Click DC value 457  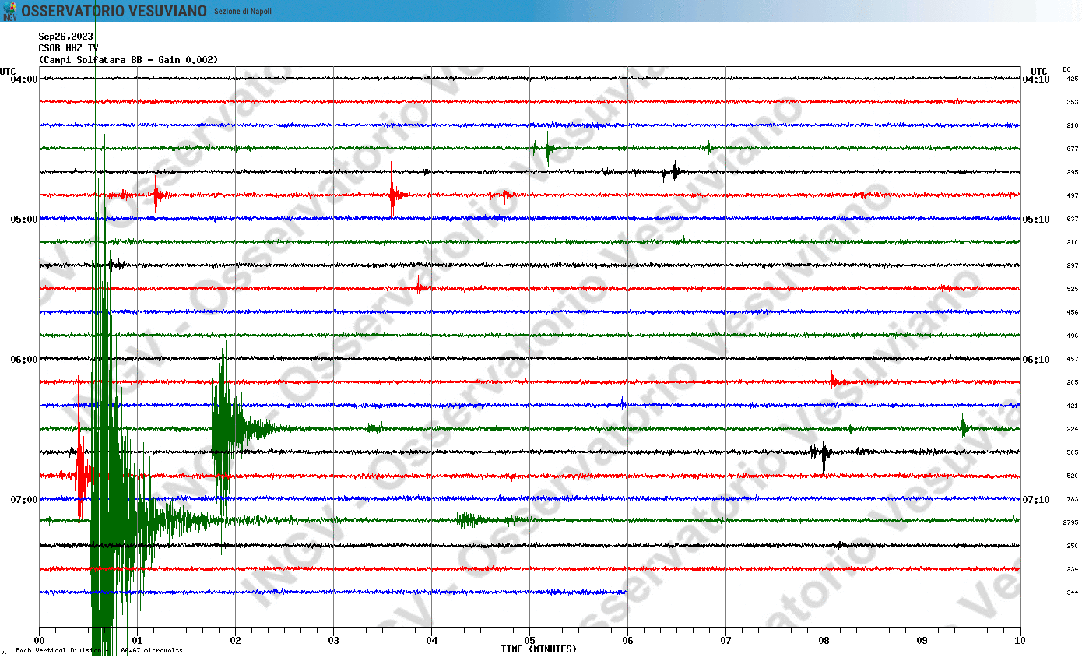(x=1073, y=360)
